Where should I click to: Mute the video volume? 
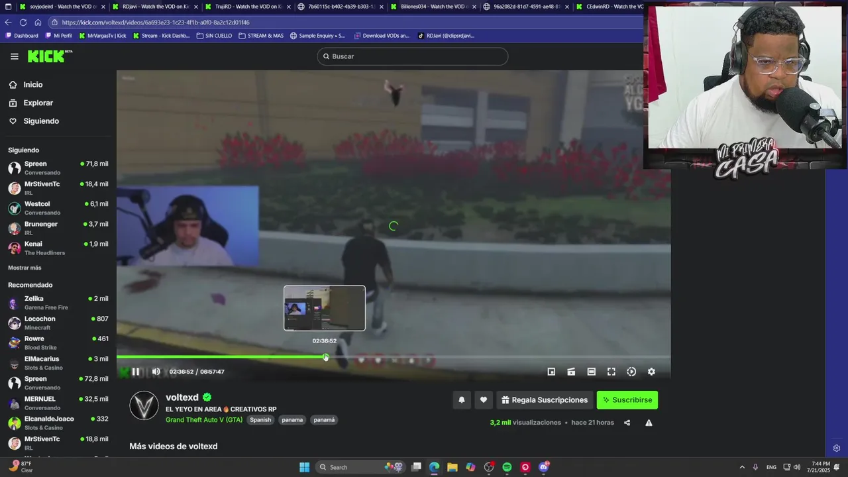coord(156,372)
